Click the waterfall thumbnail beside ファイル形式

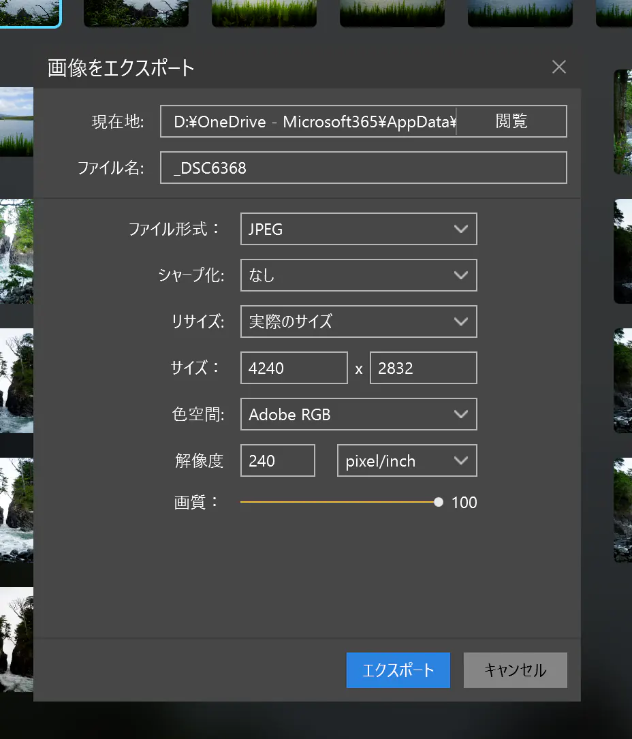(16, 251)
